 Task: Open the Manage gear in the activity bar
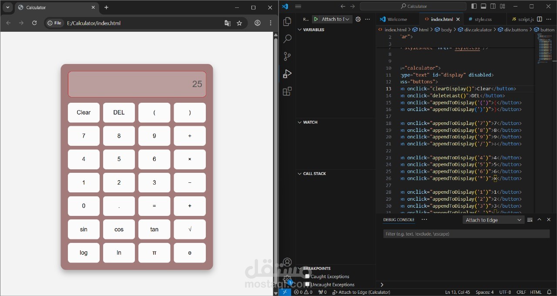[287, 279]
